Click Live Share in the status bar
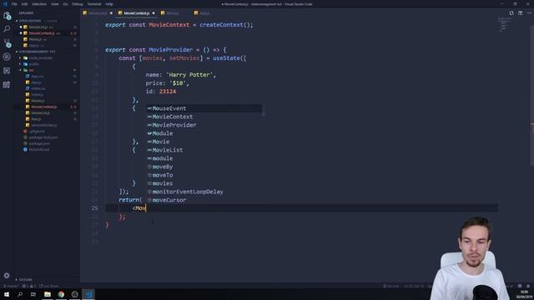This screenshot has height=300, width=534. pyautogui.click(x=48, y=287)
